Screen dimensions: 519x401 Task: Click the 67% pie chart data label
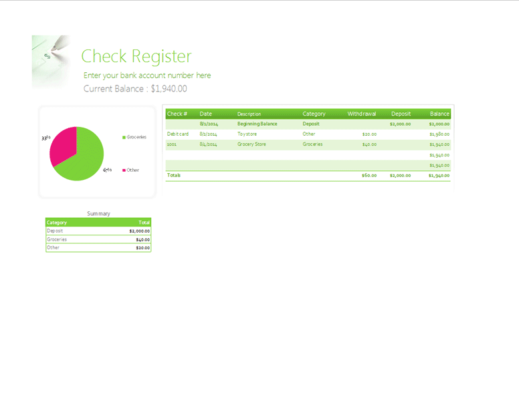click(107, 170)
